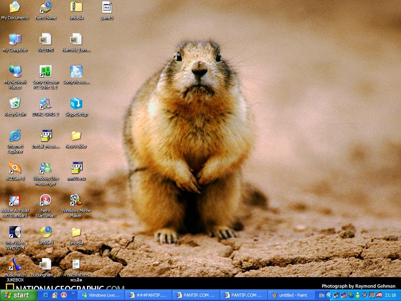This screenshot has width=401, height=301.
Task: Select the WESTMI image file
Action: [45, 43]
